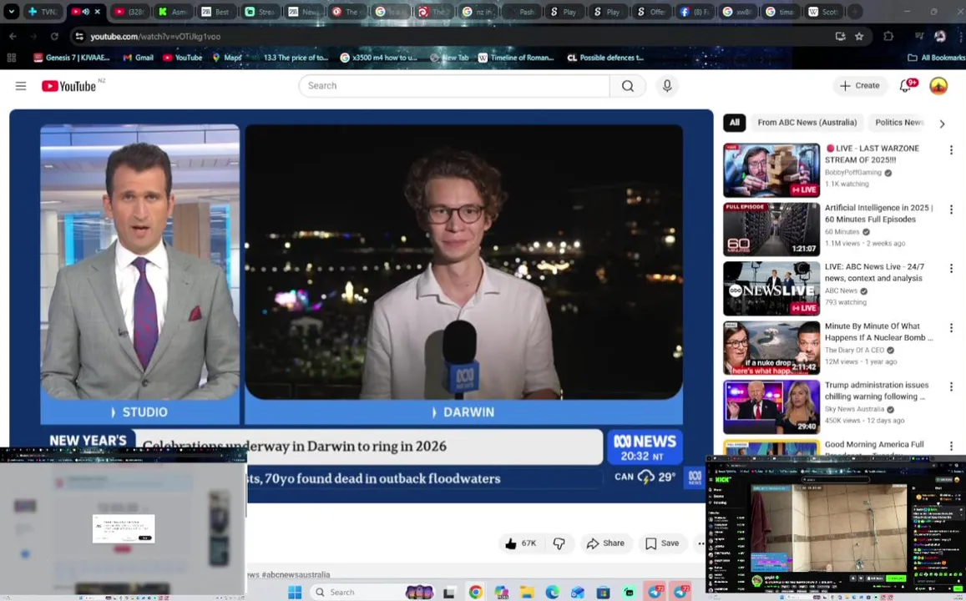
Task: Bookmark this page with the star icon
Action: [859, 37]
